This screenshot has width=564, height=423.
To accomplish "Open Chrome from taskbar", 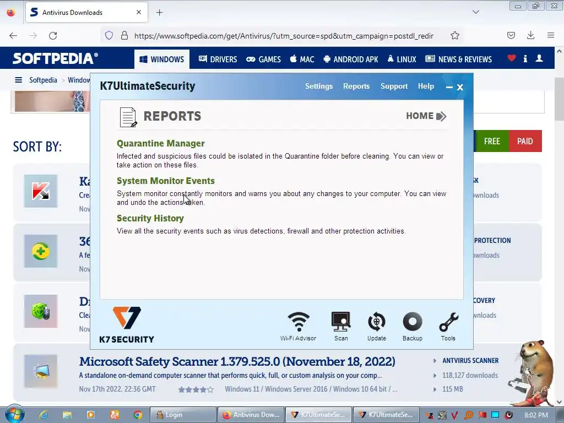I will (x=138, y=415).
